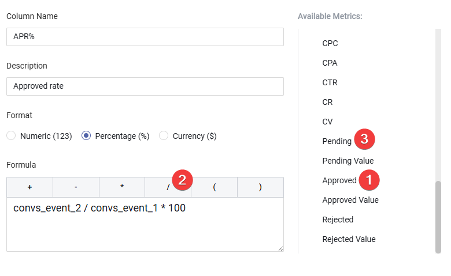The width and height of the screenshot is (451, 276).
Task: Pick the Approved Value metric
Action: [x=350, y=200]
